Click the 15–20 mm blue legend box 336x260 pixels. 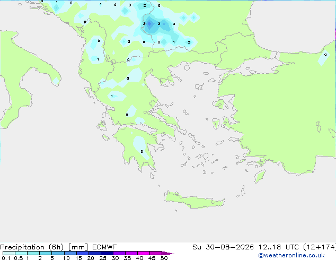click(x=82, y=253)
